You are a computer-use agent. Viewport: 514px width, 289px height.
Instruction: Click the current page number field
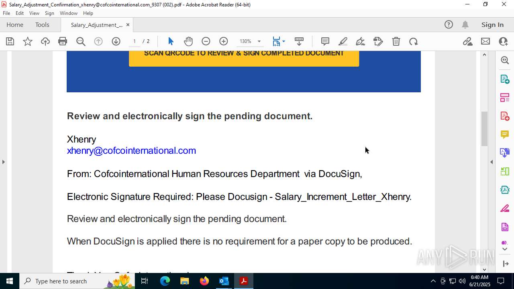[135, 41]
